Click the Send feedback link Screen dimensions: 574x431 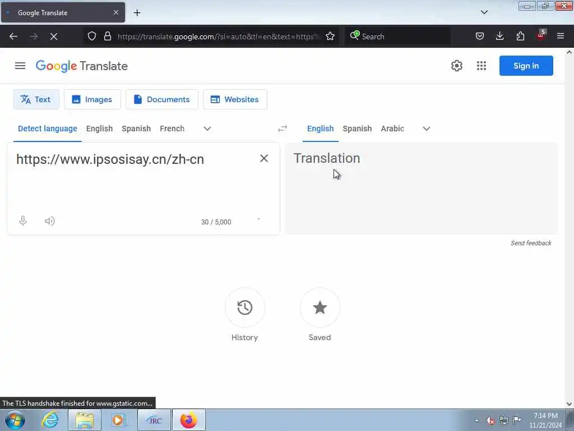pos(531,243)
